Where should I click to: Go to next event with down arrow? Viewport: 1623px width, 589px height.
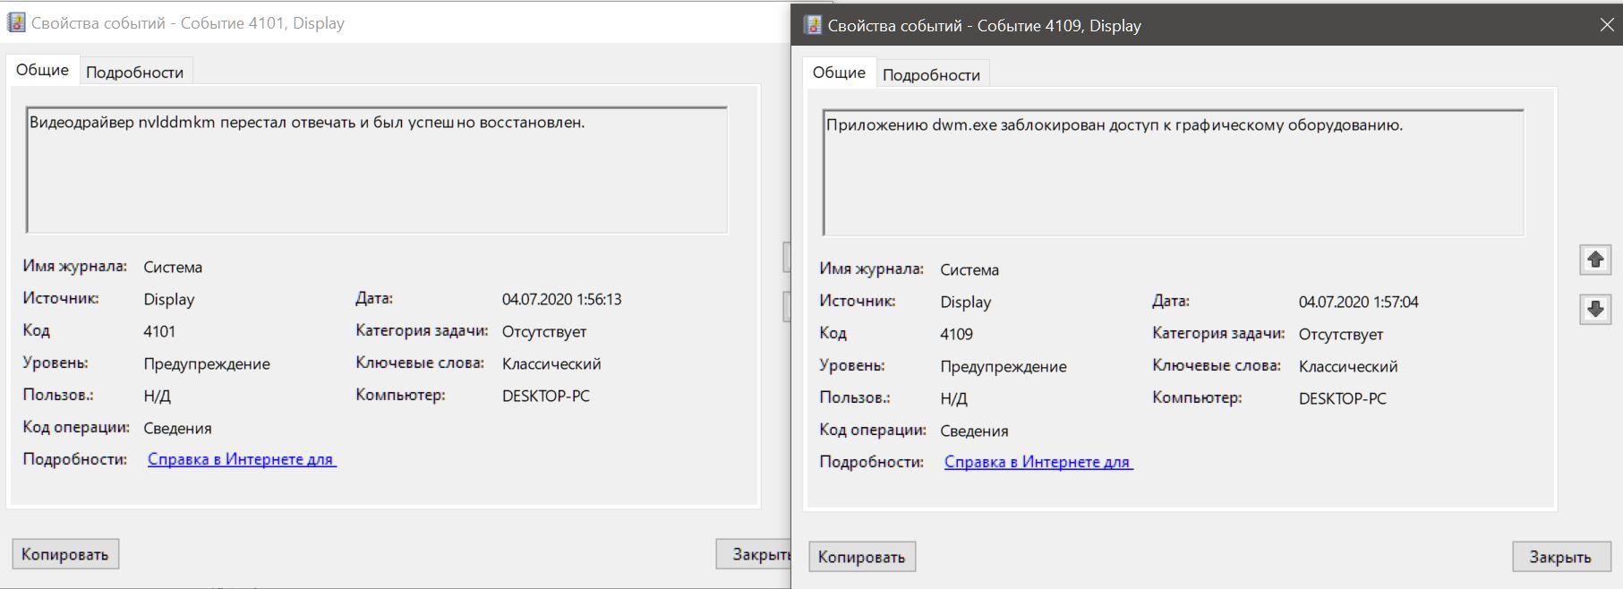[x=1595, y=310]
